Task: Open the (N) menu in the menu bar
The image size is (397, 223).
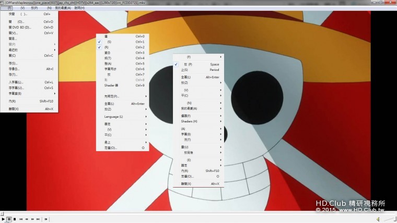Action: coord(49,8)
